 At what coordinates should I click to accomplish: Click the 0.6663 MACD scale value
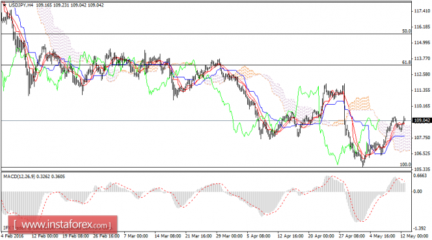click(421, 176)
